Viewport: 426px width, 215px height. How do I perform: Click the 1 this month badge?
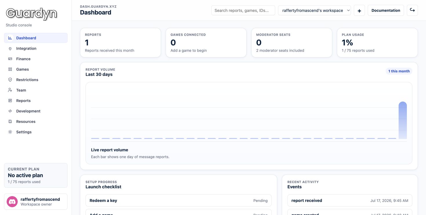tap(399, 71)
